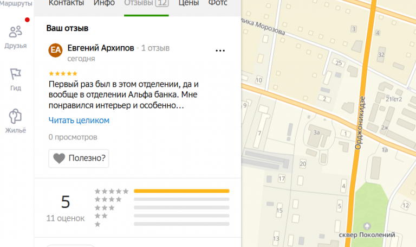416x247 pixels.
Task: Open the Друзья sidebar section
Action: 15,37
